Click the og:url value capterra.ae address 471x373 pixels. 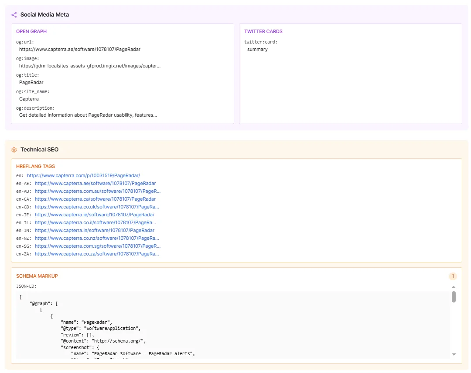(80, 49)
